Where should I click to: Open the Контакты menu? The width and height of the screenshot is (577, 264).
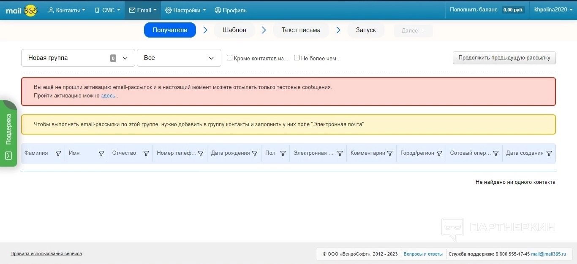point(67,10)
